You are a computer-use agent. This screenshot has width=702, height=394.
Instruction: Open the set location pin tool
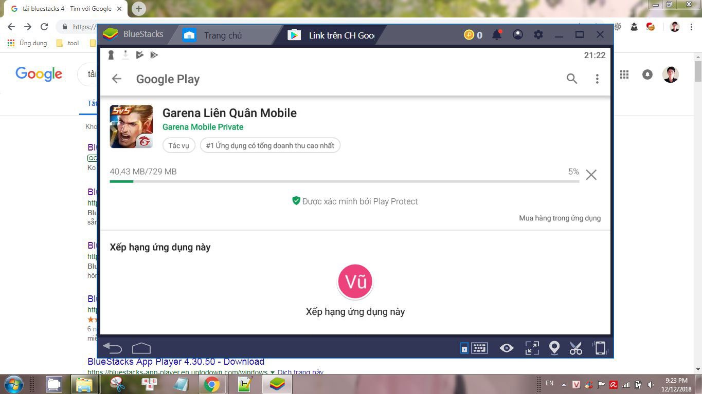click(554, 348)
